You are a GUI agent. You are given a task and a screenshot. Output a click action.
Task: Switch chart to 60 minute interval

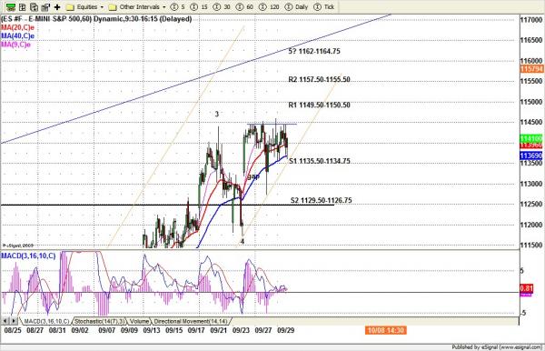(245, 7)
